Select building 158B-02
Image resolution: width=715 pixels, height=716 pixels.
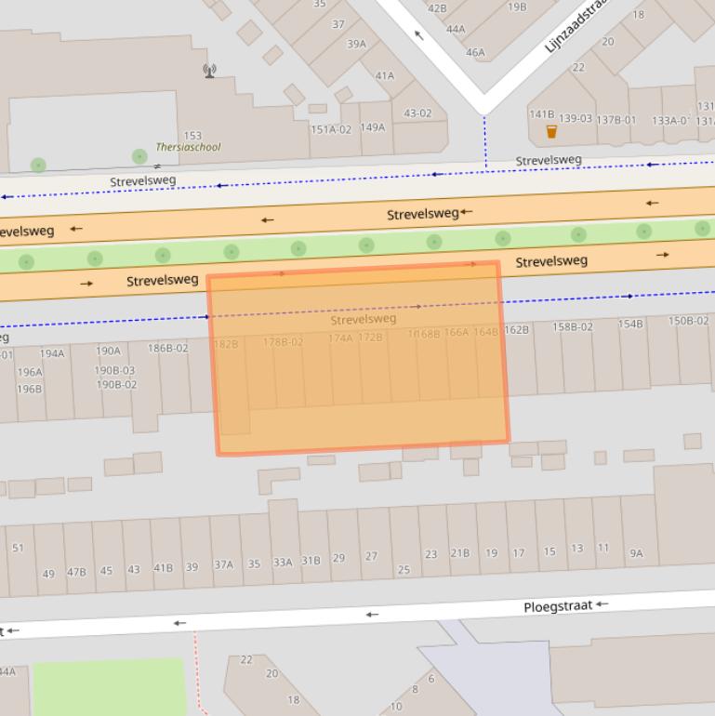[572, 326]
